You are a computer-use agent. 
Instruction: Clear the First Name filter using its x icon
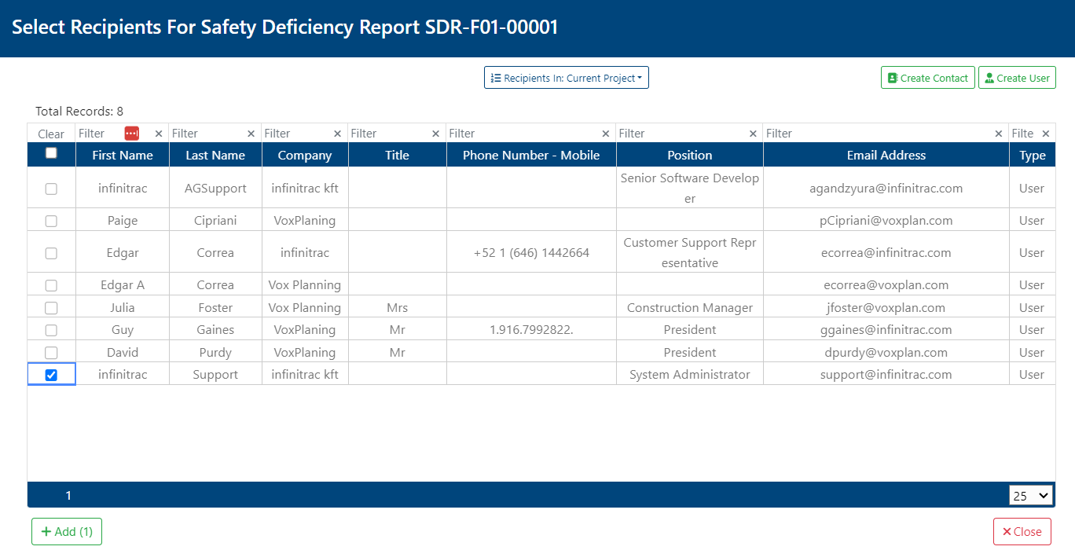pyautogui.click(x=159, y=134)
